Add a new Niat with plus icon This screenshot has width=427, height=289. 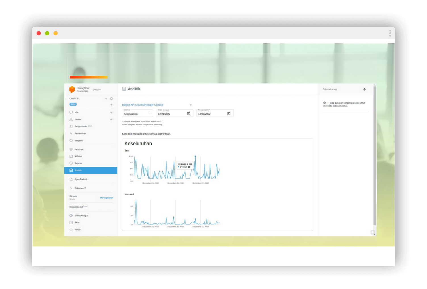(x=111, y=113)
